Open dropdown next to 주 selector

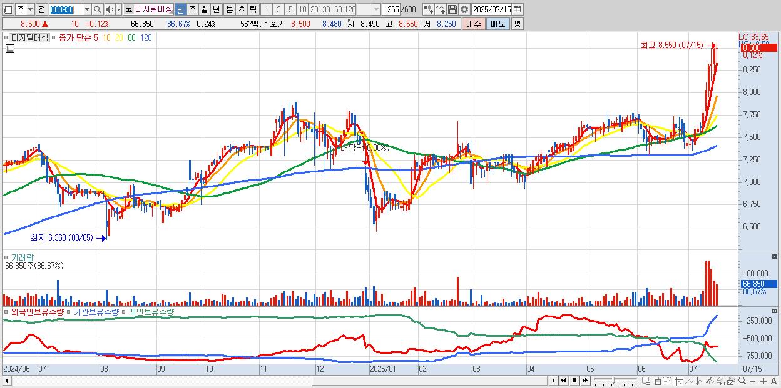point(30,10)
